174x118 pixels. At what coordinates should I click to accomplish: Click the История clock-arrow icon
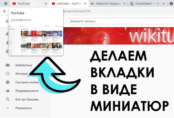8,74
